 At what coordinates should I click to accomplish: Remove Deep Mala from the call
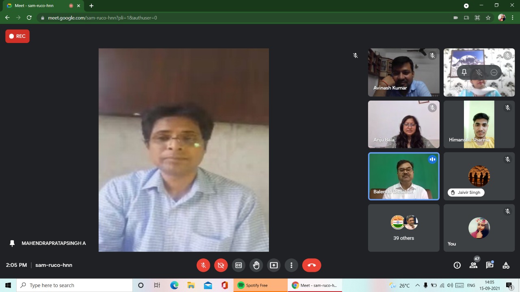coord(494,73)
